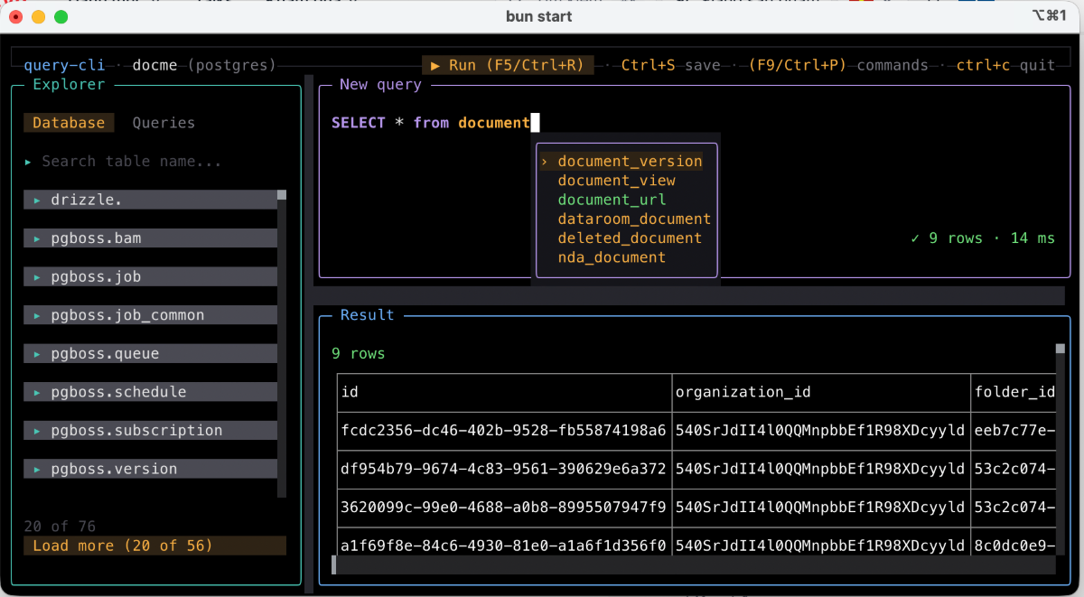
Task: Click folder_id cell starting eeb7c77e
Action: pyautogui.click(x=1014, y=430)
